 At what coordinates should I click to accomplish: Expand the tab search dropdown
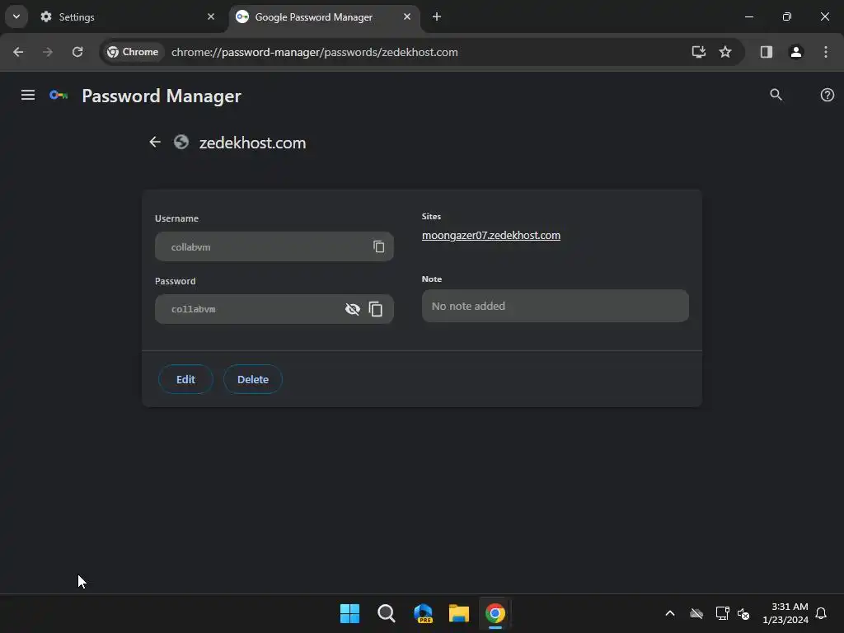point(16,16)
